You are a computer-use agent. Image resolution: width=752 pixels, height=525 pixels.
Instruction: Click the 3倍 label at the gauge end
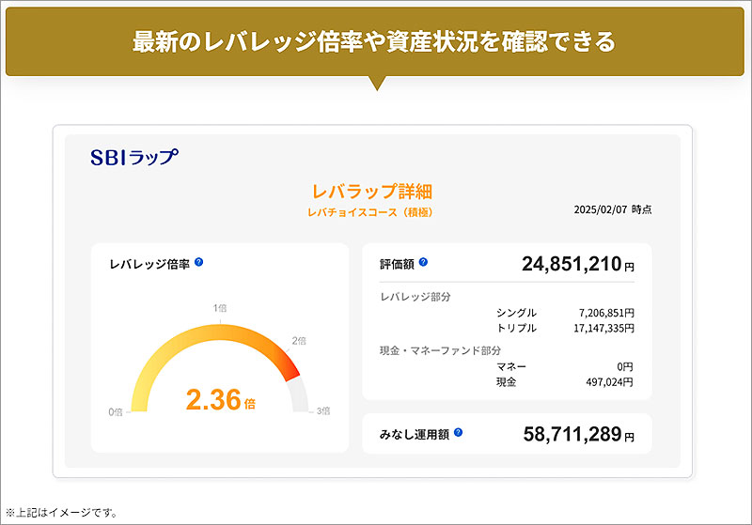point(321,410)
